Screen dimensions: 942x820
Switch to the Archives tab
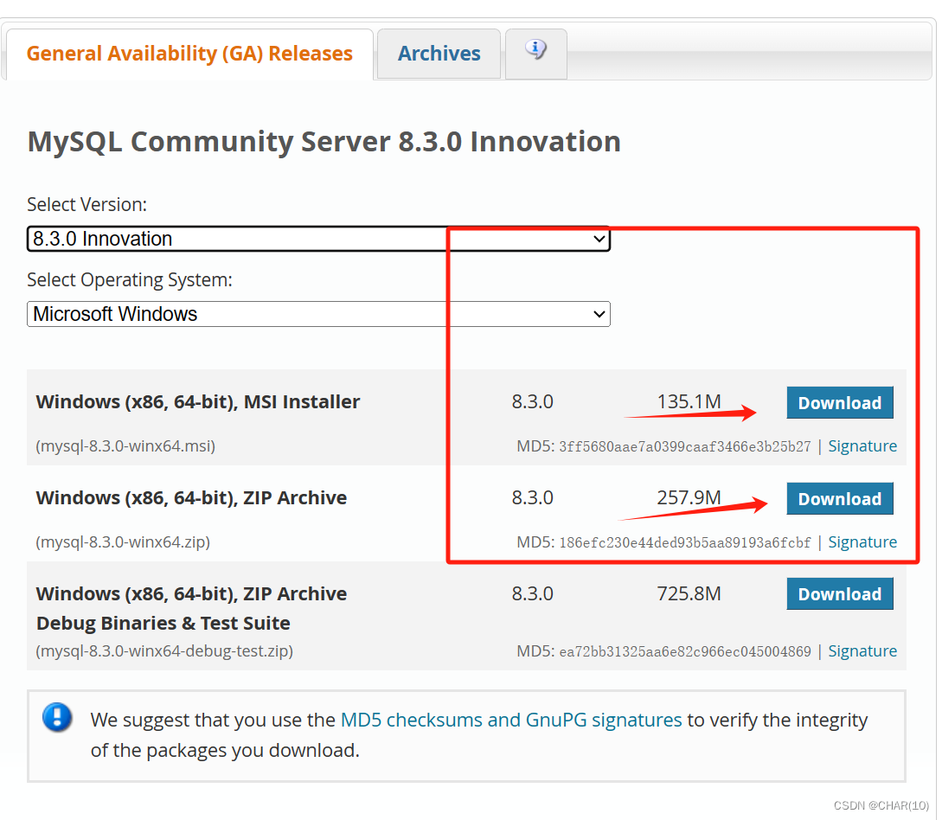pyautogui.click(x=439, y=54)
